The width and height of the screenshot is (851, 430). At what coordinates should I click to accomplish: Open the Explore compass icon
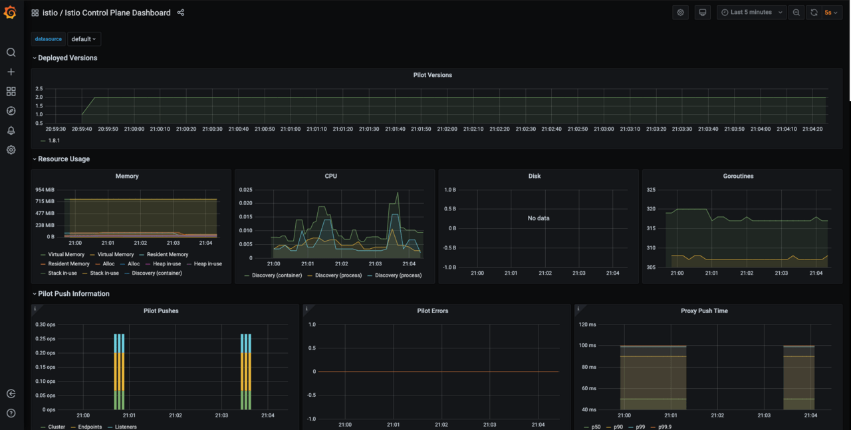[x=11, y=111]
